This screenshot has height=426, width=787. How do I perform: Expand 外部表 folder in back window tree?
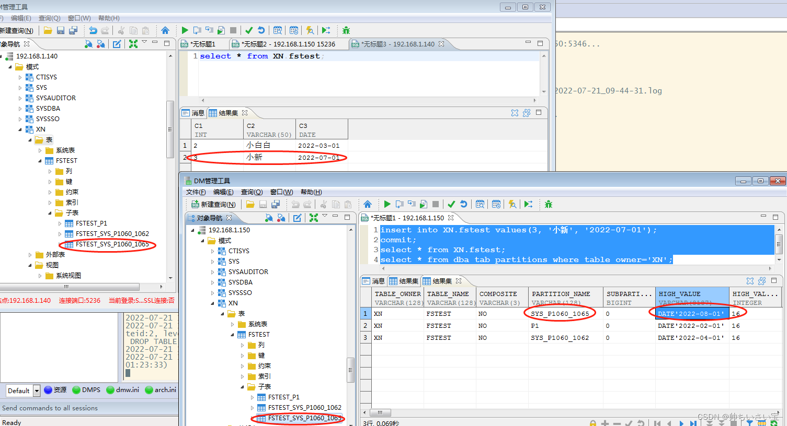(x=30, y=255)
